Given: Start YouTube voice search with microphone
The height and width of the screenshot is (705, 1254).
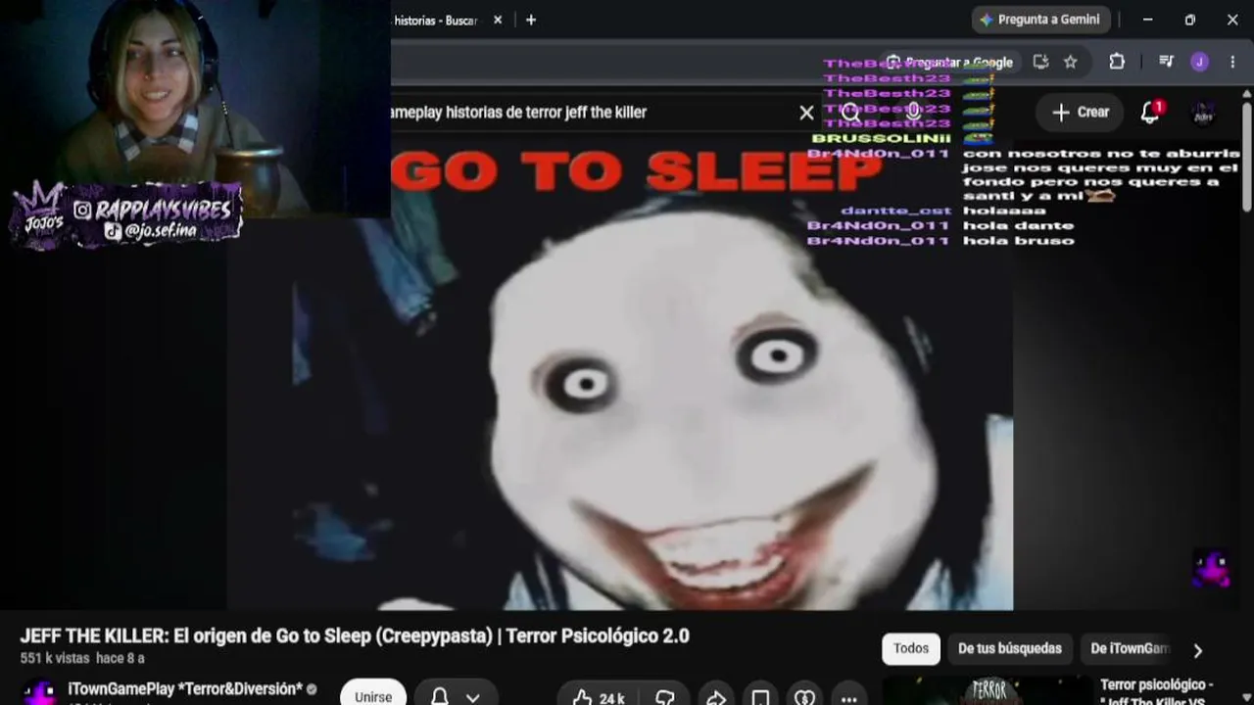Looking at the screenshot, I should pos(914,112).
